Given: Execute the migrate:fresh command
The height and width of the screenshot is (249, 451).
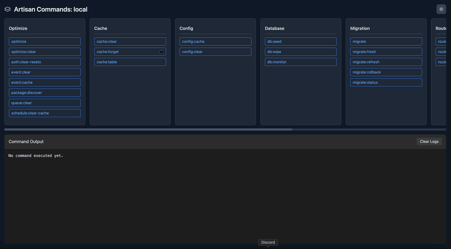Looking at the screenshot, I should click(x=386, y=52).
